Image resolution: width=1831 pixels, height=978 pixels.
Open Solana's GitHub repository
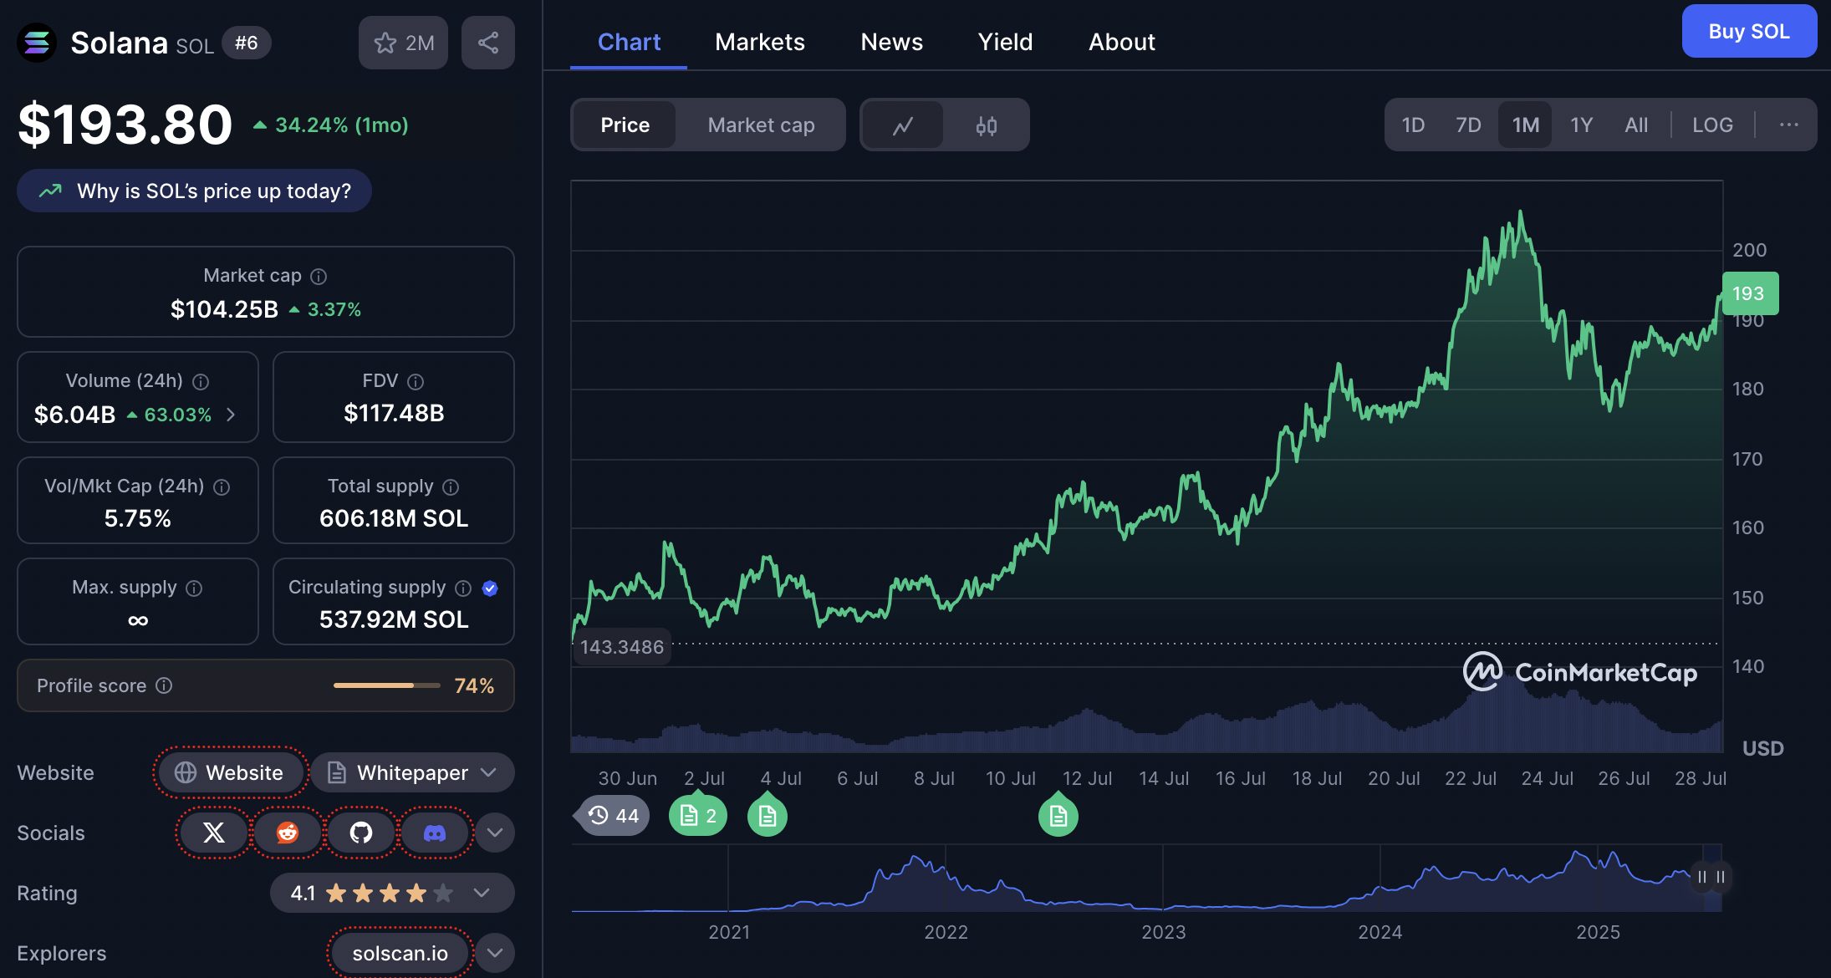[x=361, y=833]
